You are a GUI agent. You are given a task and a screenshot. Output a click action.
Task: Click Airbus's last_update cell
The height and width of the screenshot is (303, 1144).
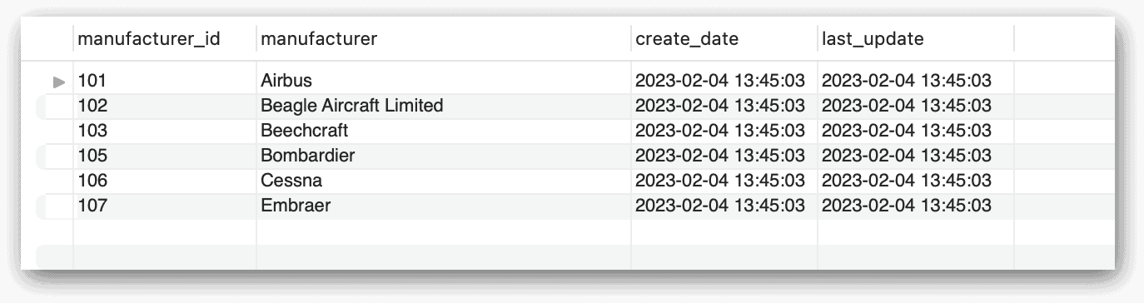coord(915,81)
